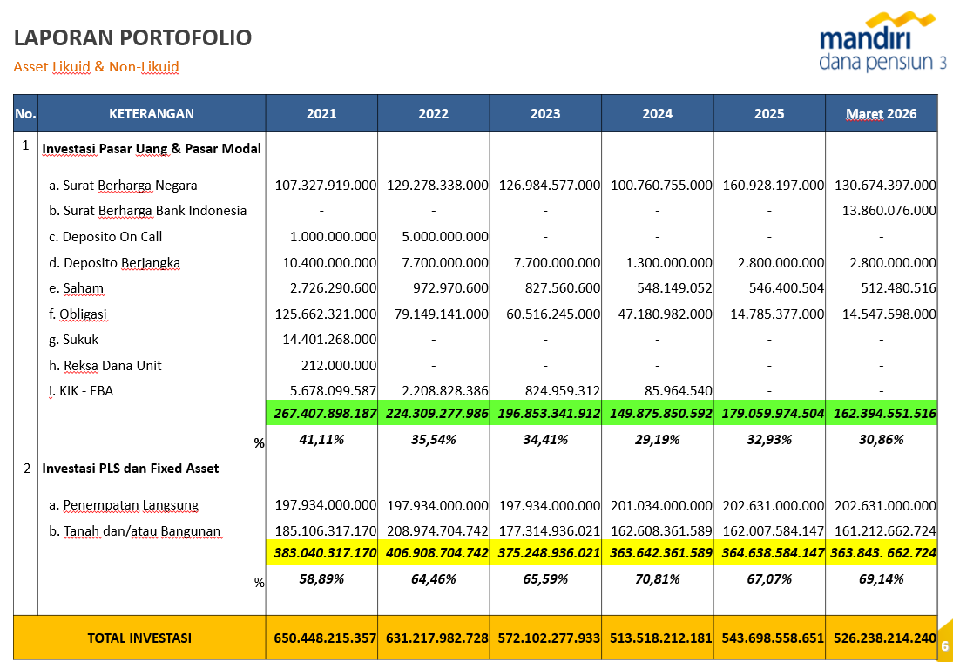Image resolution: width=953 pixels, height=662 pixels.
Task: Click the orange page number 6 badge
Action: point(944,646)
